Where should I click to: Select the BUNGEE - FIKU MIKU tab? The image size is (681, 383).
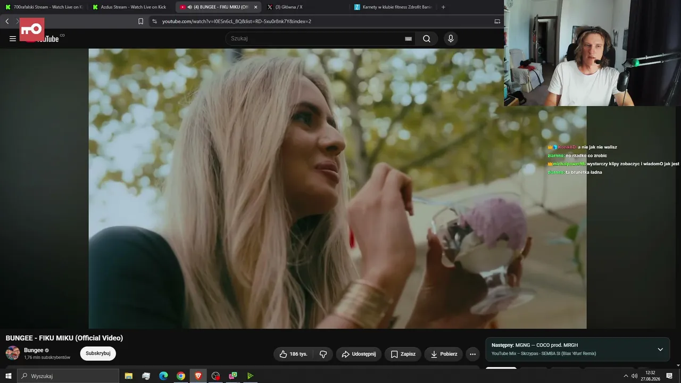point(218,7)
